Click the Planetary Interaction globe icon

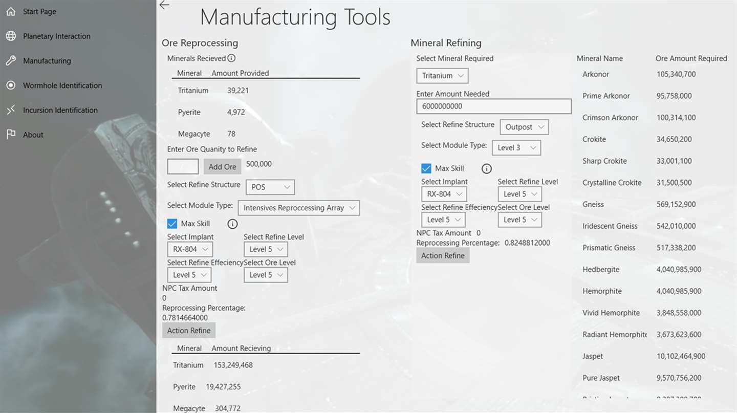[11, 36]
